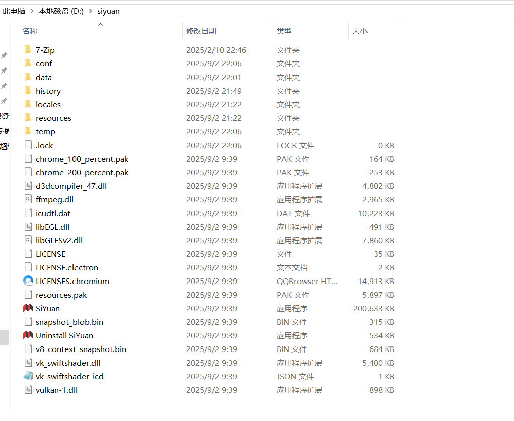Screen dimensions: 514x421
Task: Click the libGLESv2.dll file icon
Action: (28, 240)
